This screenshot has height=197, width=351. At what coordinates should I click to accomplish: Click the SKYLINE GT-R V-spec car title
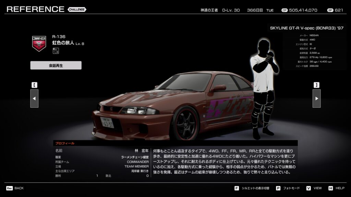(306, 28)
